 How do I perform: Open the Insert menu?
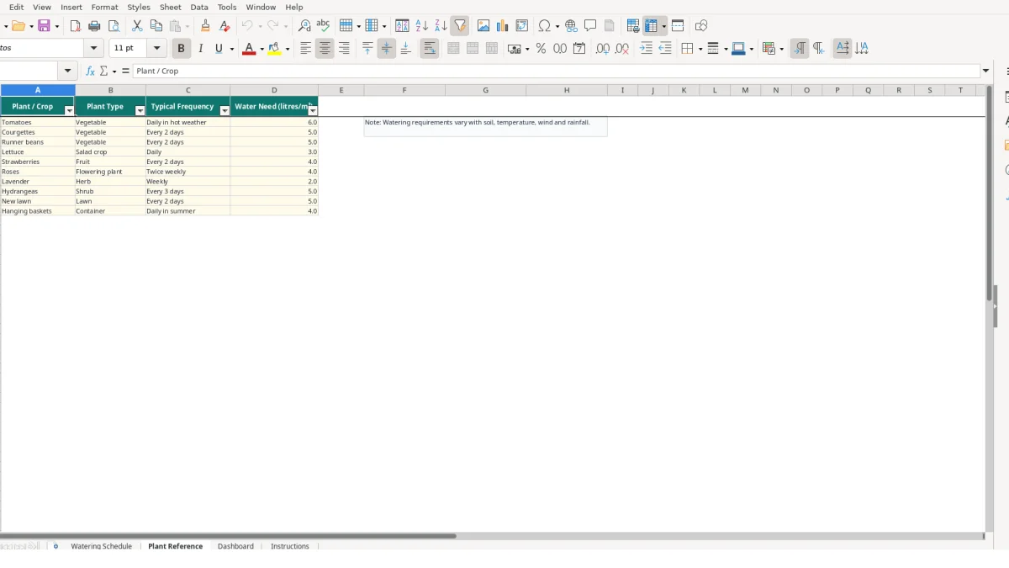coord(71,7)
